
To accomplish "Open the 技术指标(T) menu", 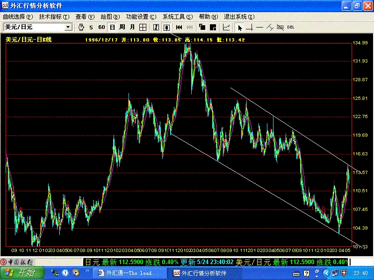I will coord(54,17).
